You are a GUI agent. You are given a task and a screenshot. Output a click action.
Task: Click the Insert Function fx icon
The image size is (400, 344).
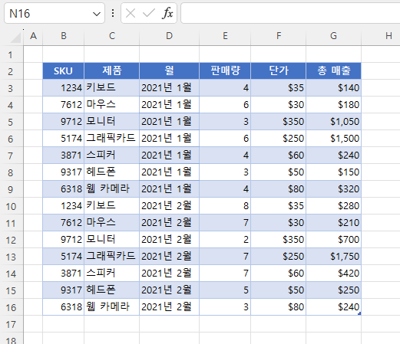167,13
